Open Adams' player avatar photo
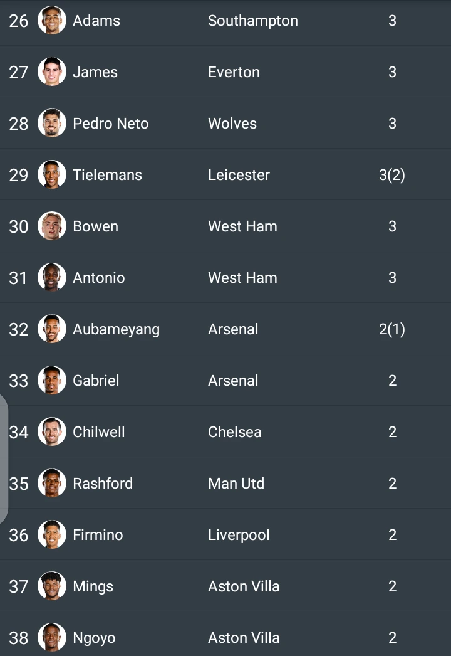The height and width of the screenshot is (656, 451). 52,20
